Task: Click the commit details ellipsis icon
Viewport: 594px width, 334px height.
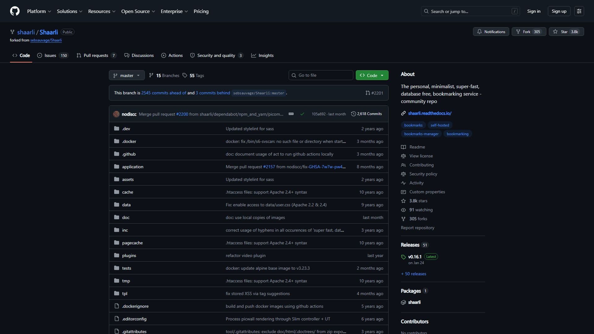Action: [291, 114]
